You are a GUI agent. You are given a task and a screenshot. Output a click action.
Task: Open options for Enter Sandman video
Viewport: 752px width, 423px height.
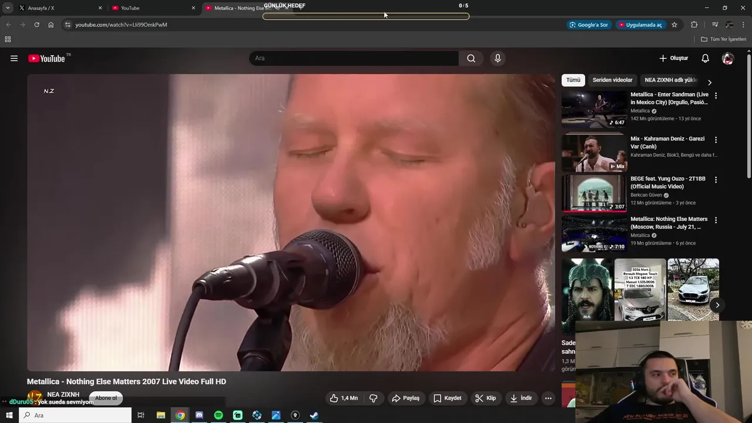coord(716,95)
